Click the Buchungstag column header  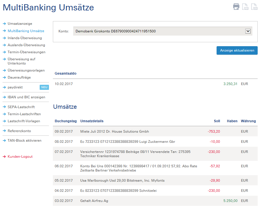[x=66, y=121]
